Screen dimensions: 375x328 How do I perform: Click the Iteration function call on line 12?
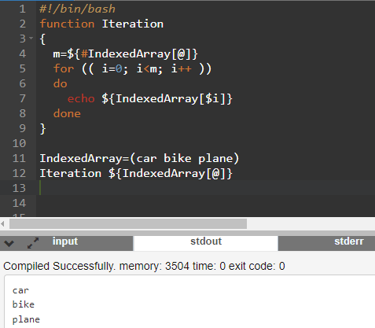point(136,174)
